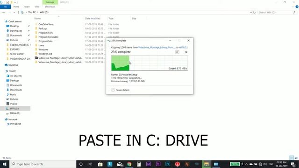The height and width of the screenshot is (168, 299).
Task: Open the File menu tab
Action: click(5, 7)
